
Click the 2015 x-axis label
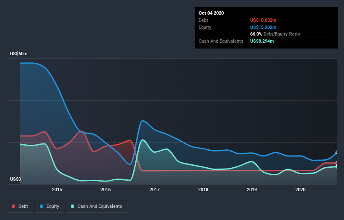(x=57, y=189)
